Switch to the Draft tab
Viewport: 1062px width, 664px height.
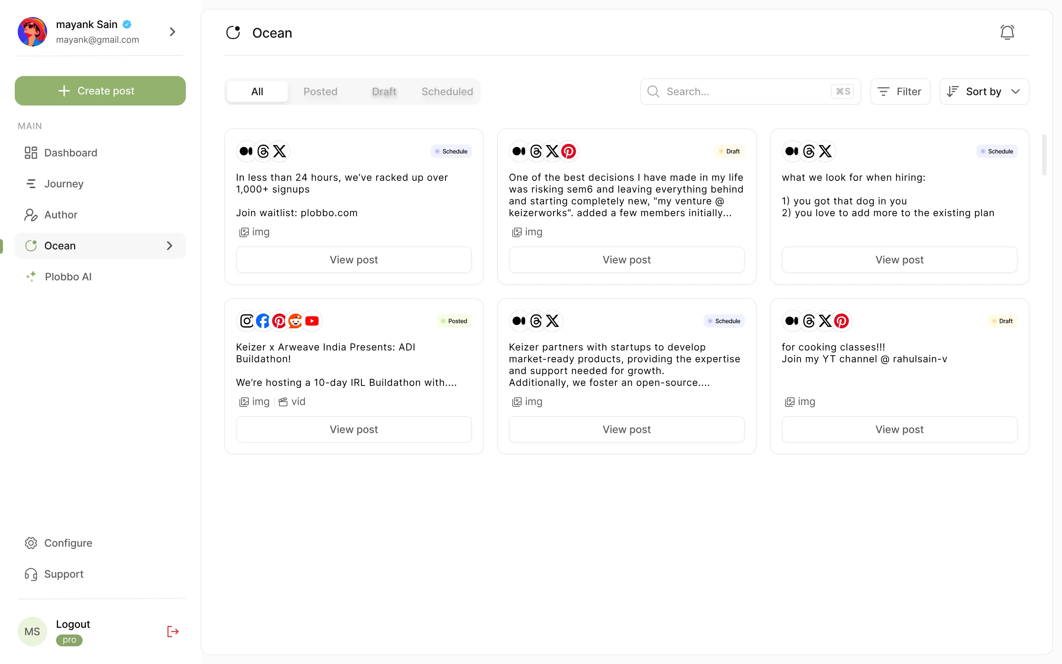click(x=384, y=91)
